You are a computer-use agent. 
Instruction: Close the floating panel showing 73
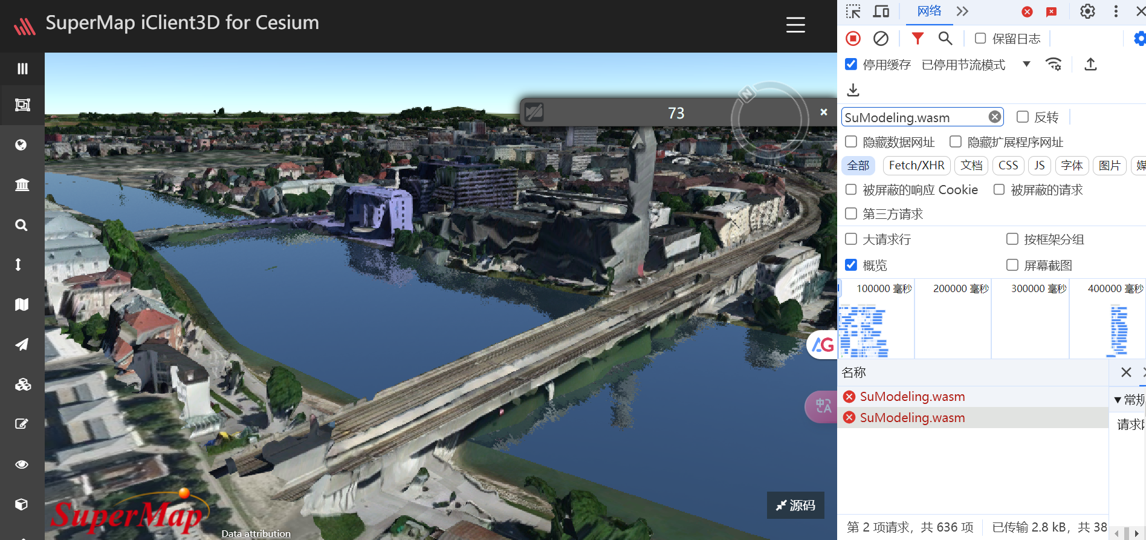click(824, 112)
